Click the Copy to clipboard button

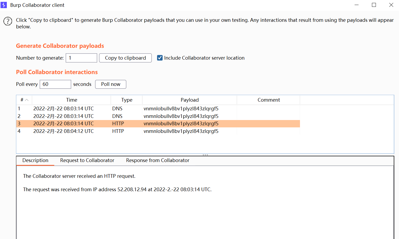click(125, 58)
